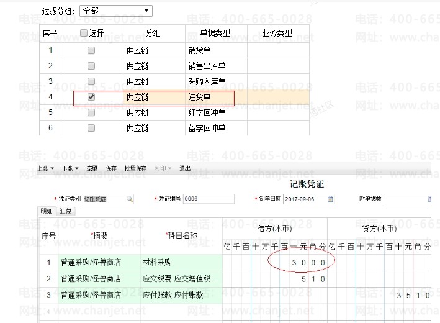This screenshot has height=323, width=440.
Task: Click the 贷方(本币) column header
Action: (x=379, y=229)
